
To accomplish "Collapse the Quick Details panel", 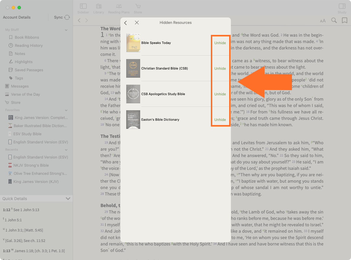I will 68,199.
